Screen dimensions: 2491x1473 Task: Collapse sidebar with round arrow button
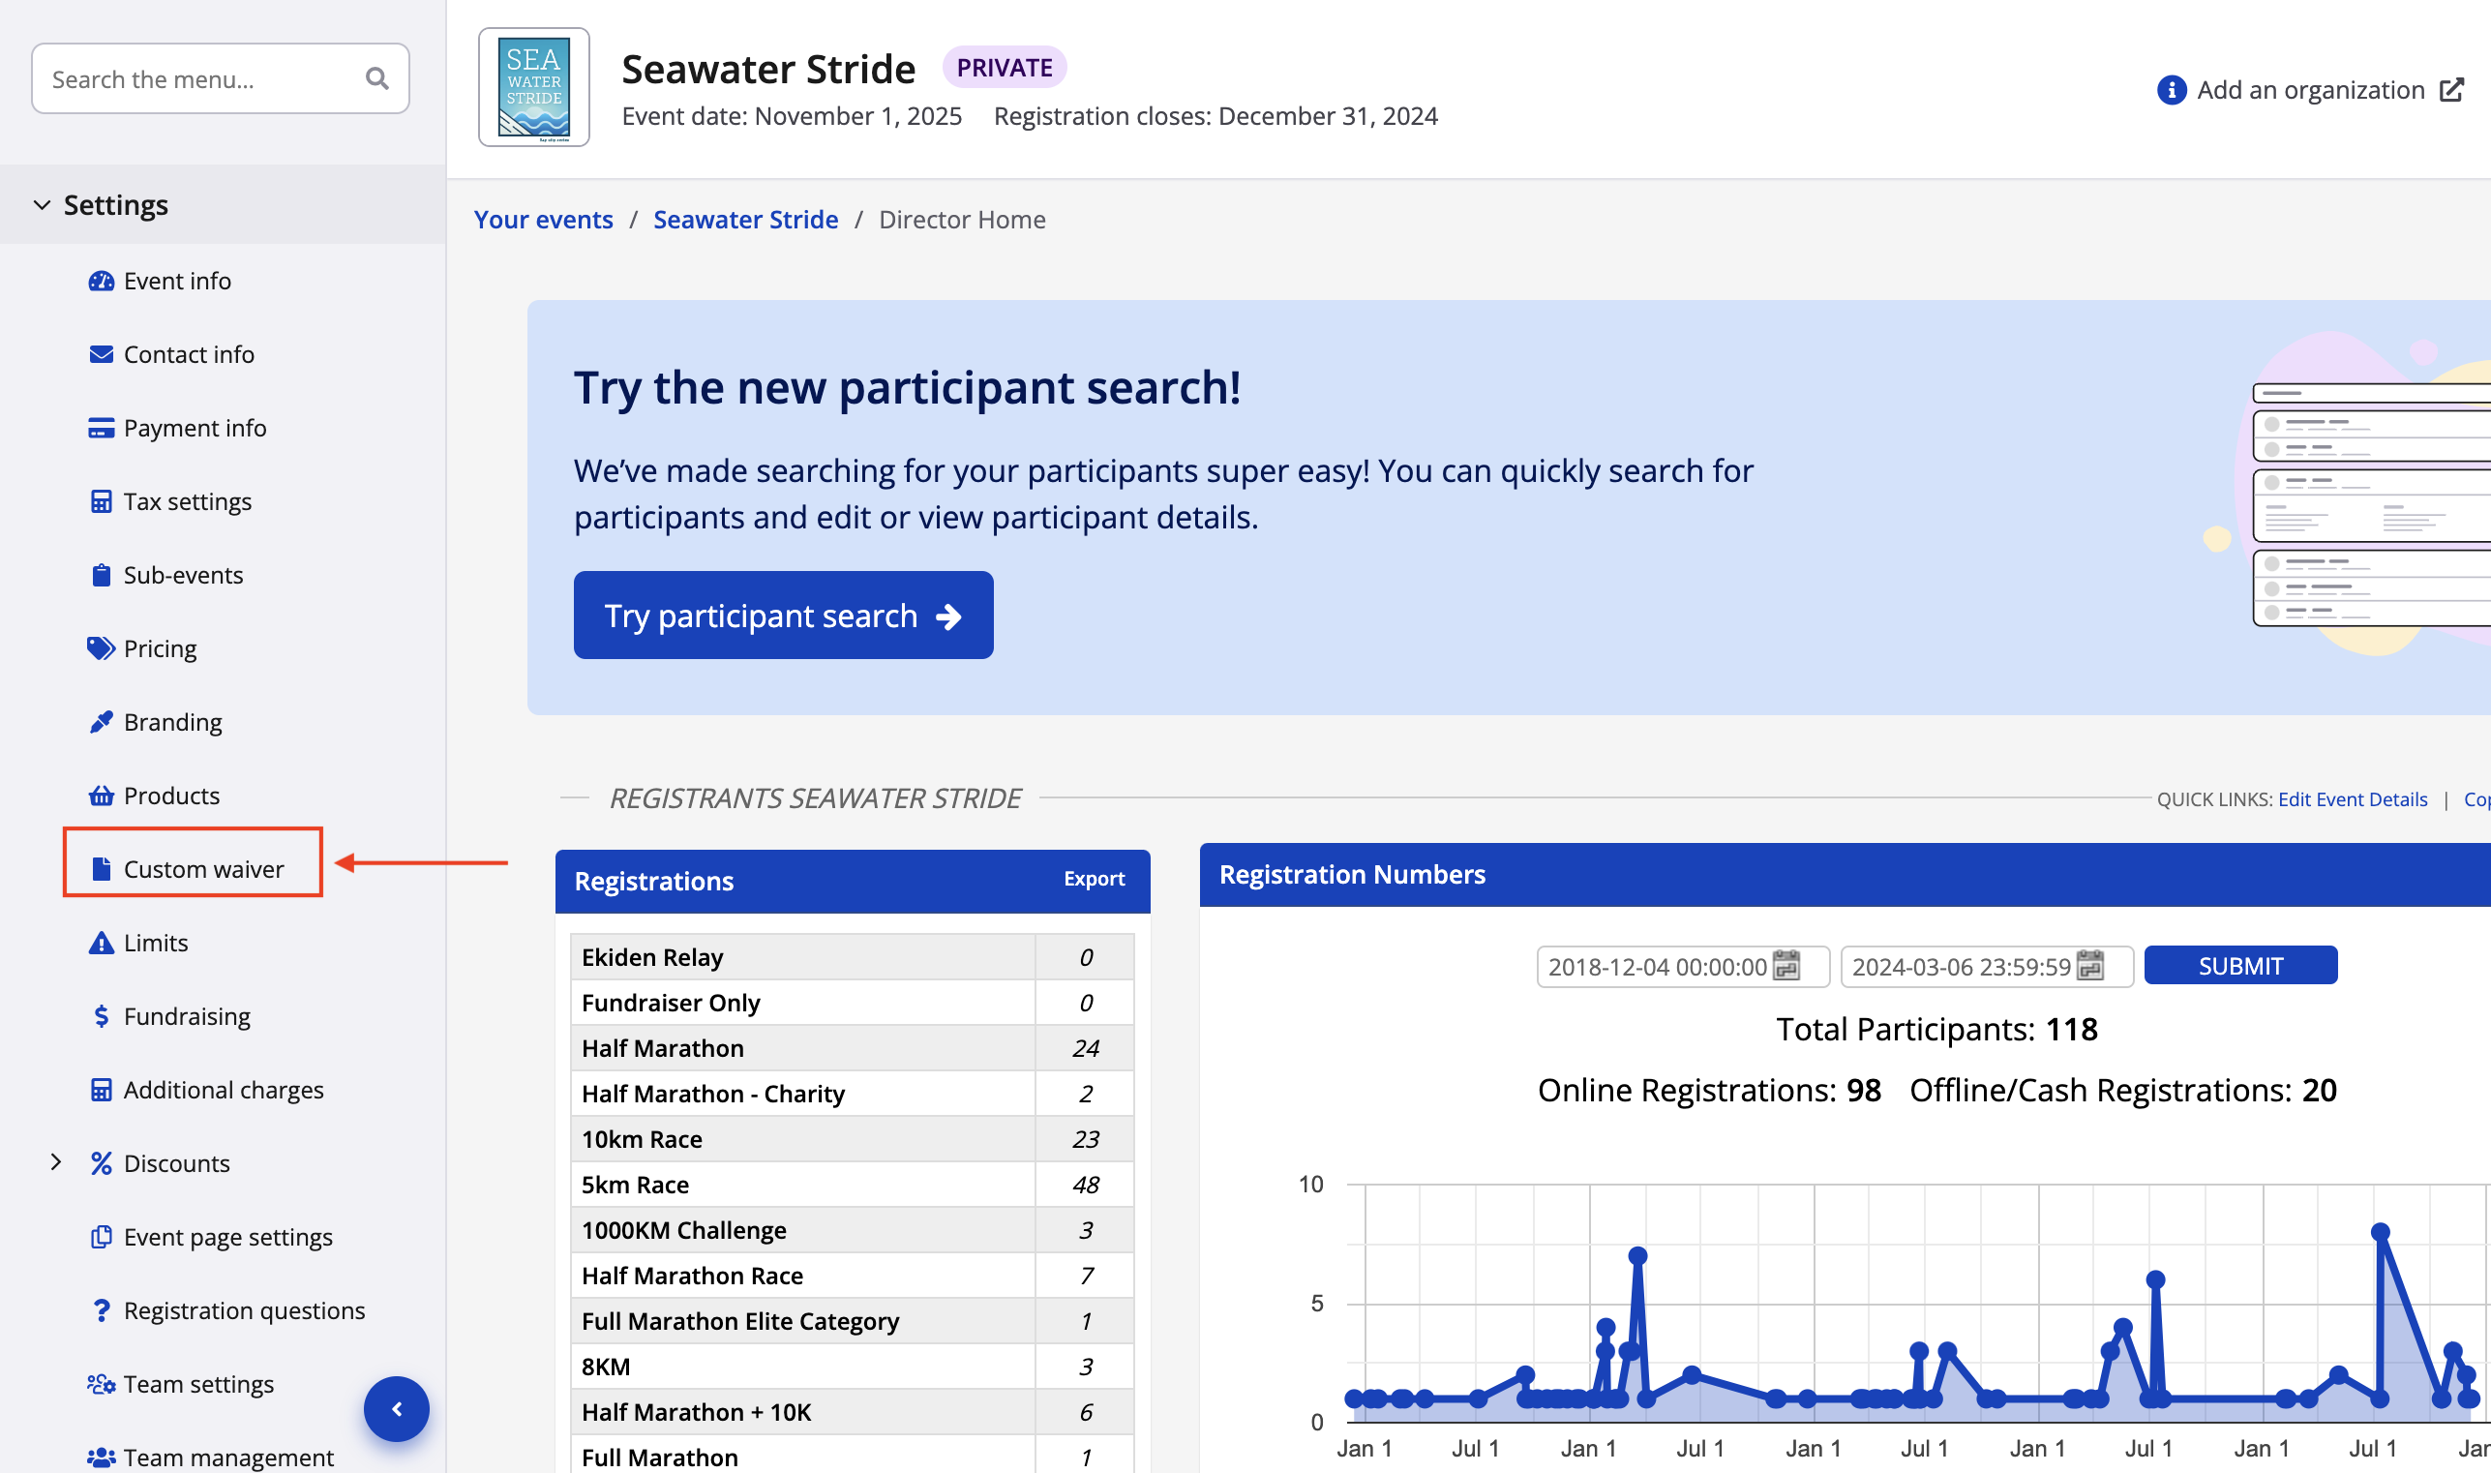point(396,1408)
